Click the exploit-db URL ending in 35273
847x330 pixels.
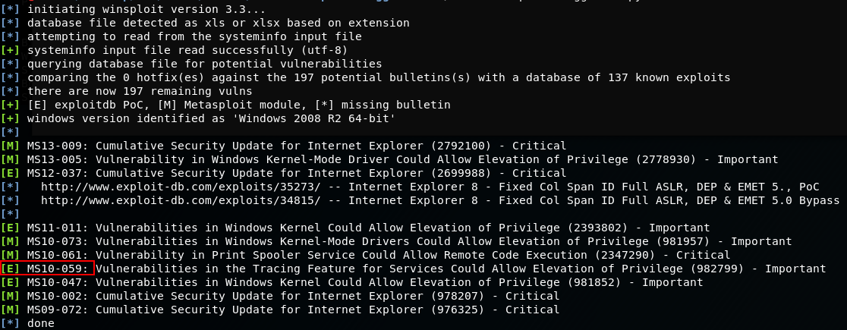(x=182, y=187)
